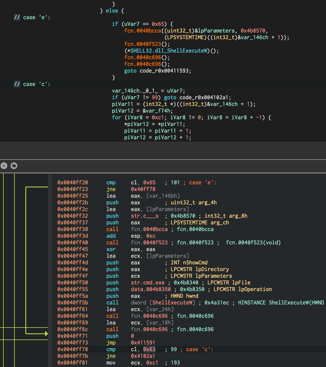The image size is (326, 367).
Task: Click the str.cmd.exe string reference
Action: click(148, 282)
